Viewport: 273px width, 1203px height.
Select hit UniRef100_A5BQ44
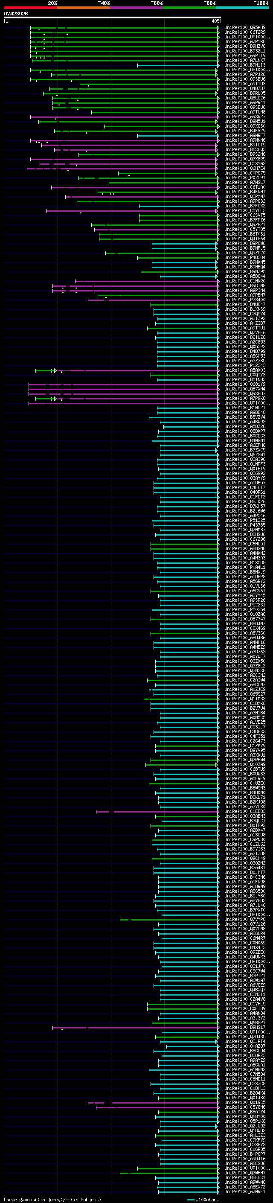pyautogui.click(x=245, y=276)
